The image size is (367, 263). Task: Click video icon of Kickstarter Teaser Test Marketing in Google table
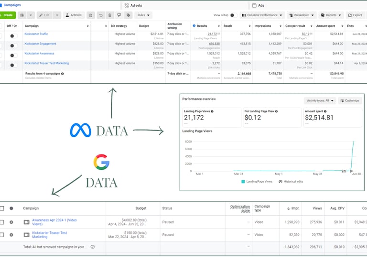[x=27, y=235]
